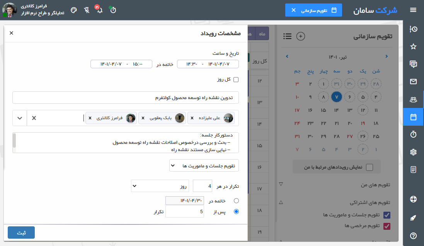The height and width of the screenshot is (246, 424).
Task: Click the rocket launch sidebar icon
Action: point(413,218)
